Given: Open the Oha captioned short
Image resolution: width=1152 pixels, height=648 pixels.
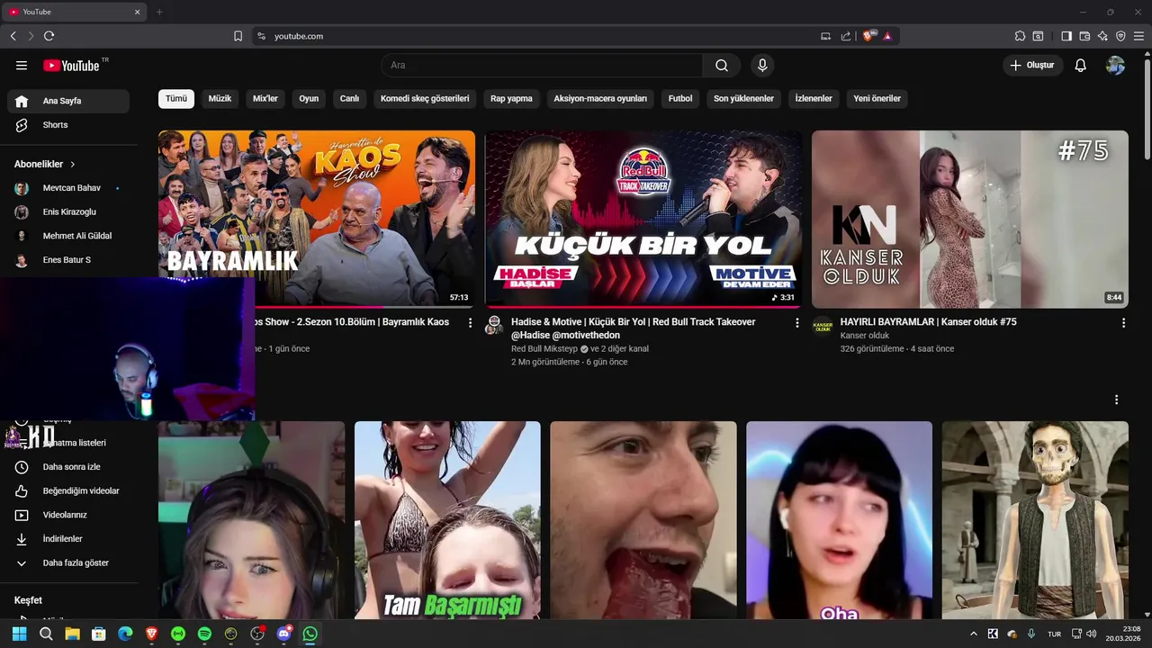Looking at the screenshot, I should pyautogui.click(x=840, y=520).
